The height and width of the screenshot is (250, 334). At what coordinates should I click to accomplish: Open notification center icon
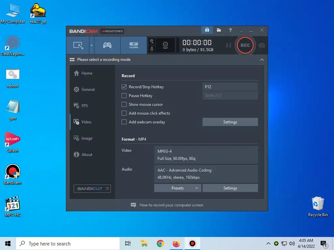tap(324, 244)
